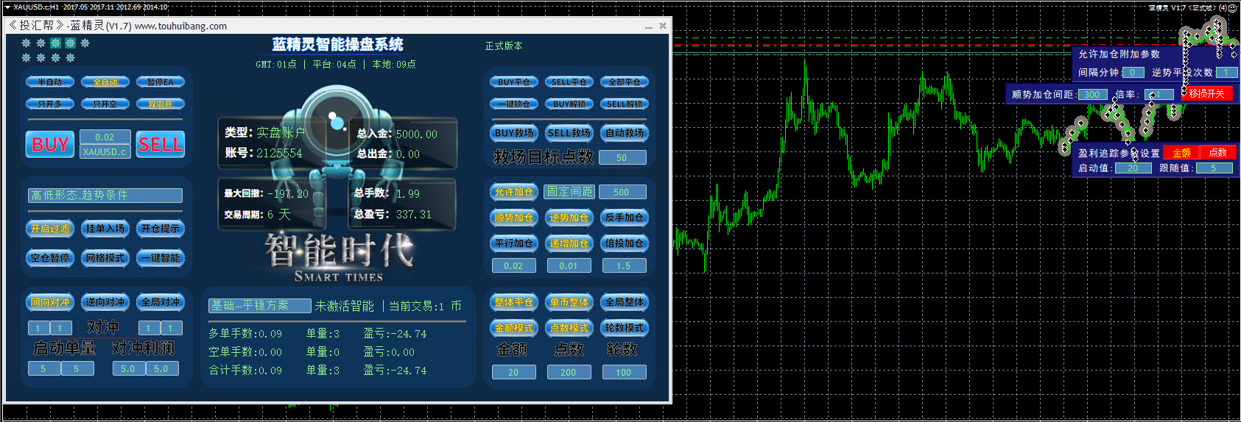This screenshot has height=422, width=1241.
Task: Select the 平行加仓 parallel add button
Action: click(514, 243)
